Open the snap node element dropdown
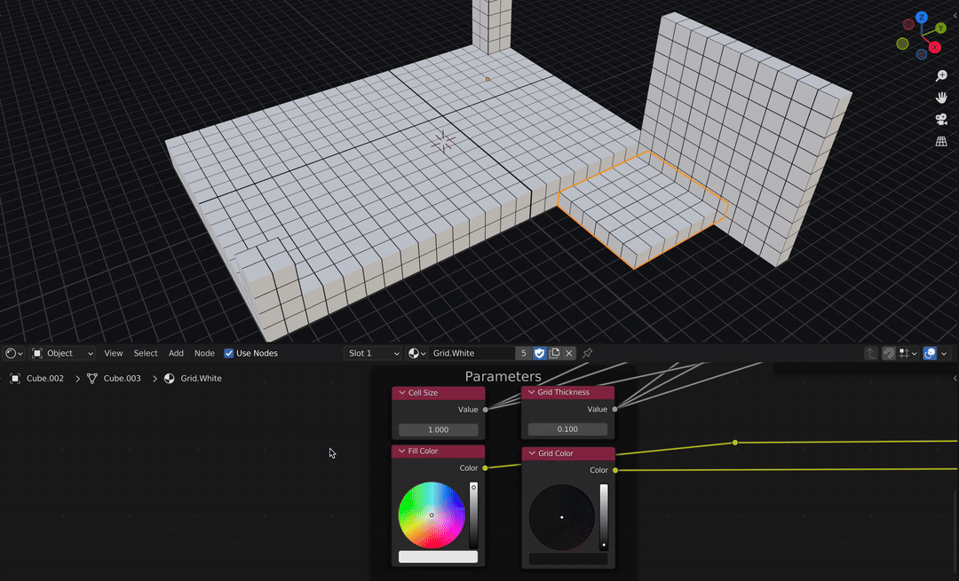The height and width of the screenshot is (581, 959). click(907, 353)
